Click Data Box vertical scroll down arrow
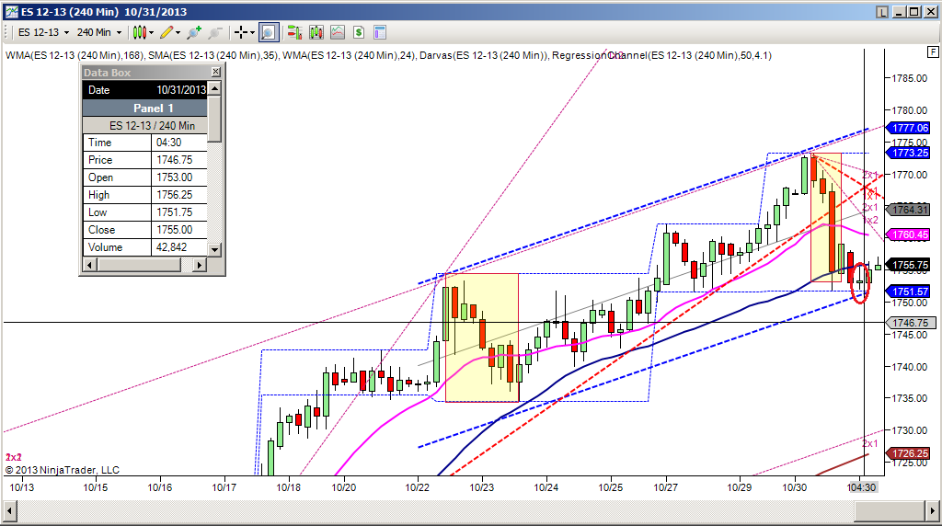Viewport: 942px width, 526px height. pos(214,248)
